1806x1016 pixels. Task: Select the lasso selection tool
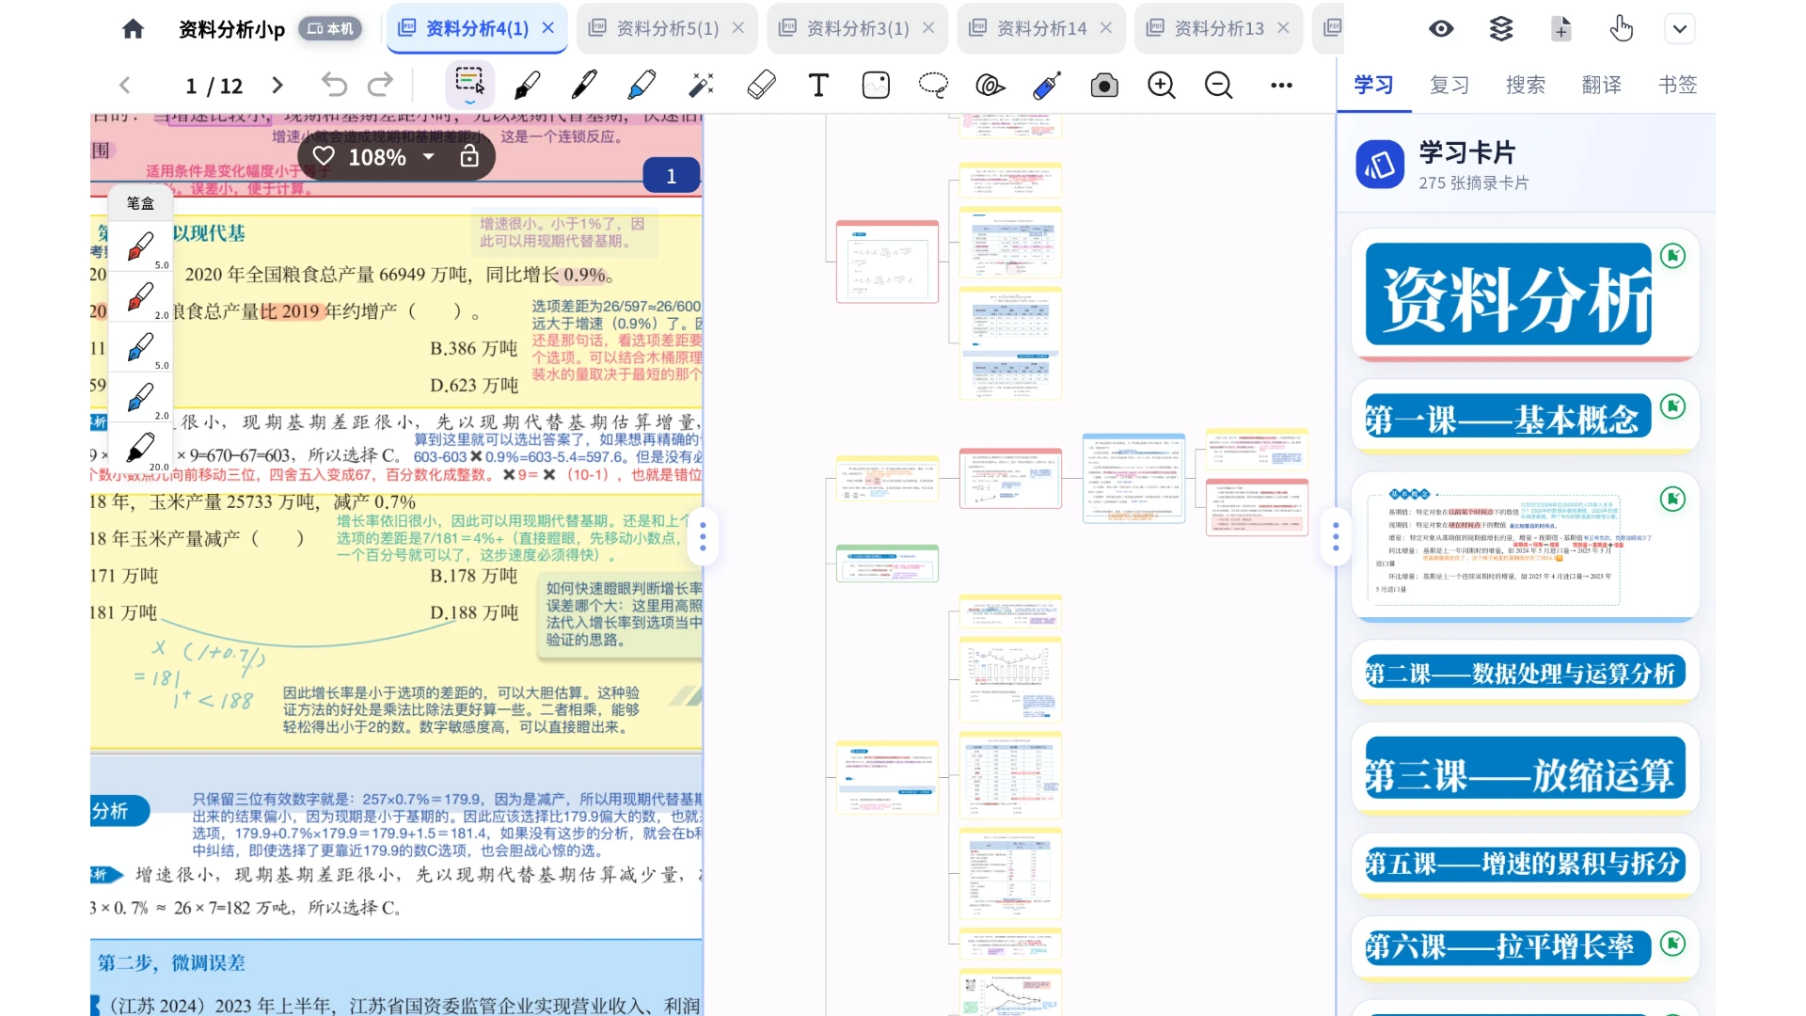pos(933,86)
